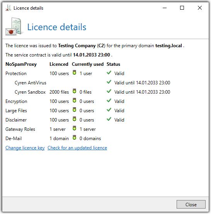
Task: Click the 1 domain licenced value
Action: (x=59, y=139)
